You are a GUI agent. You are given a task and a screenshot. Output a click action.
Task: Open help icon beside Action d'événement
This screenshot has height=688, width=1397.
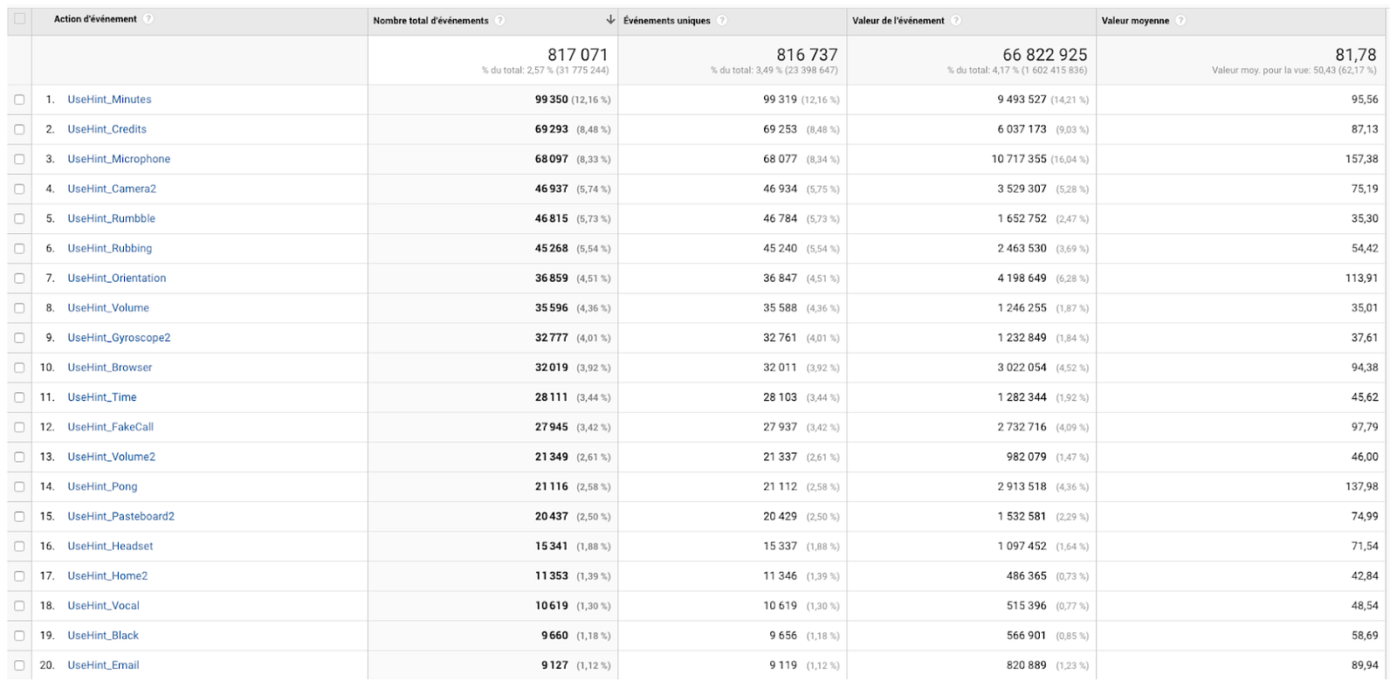click(x=148, y=19)
